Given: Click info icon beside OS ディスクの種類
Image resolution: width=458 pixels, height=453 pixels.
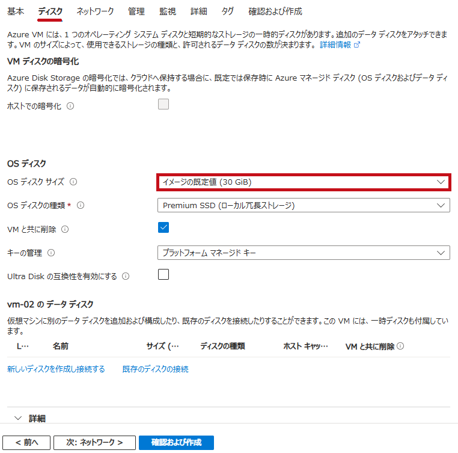Looking at the screenshot, I should [81, 205].
